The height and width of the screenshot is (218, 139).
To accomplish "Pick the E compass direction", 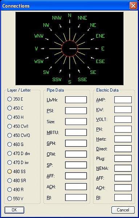I will (x=103, y=49).
